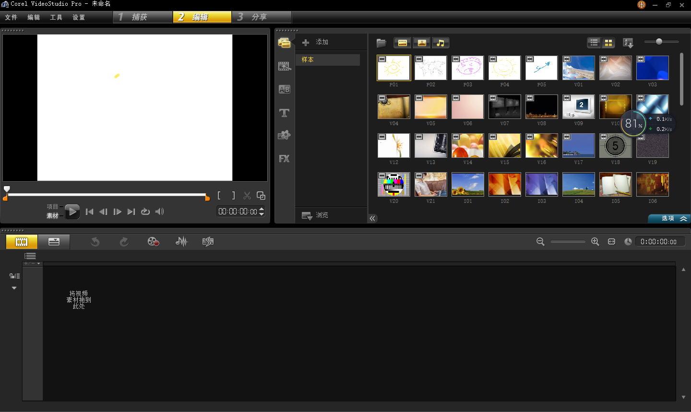Open the sort clips A-Z dropdown
This screenshot has height=412, width=691.
click(628, 43)
